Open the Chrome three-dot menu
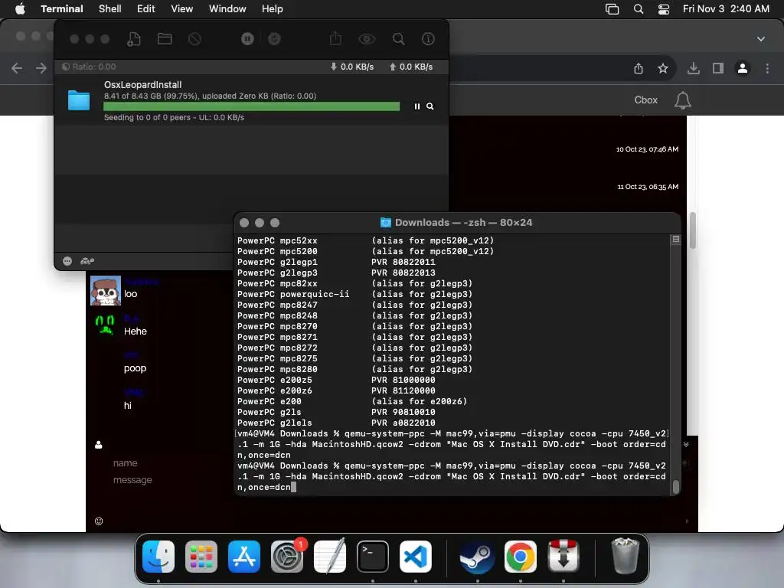The image size is (784, 588). [767, 68]
